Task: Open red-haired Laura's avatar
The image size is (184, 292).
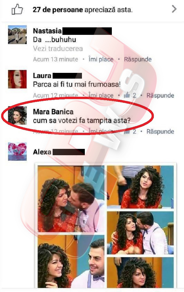Action: (17, 79)
